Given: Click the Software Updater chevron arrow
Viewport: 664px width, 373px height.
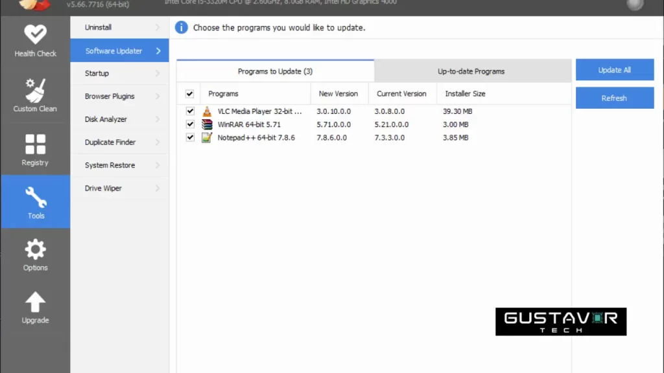Looking at the screenshot, I should click(158, 51).
